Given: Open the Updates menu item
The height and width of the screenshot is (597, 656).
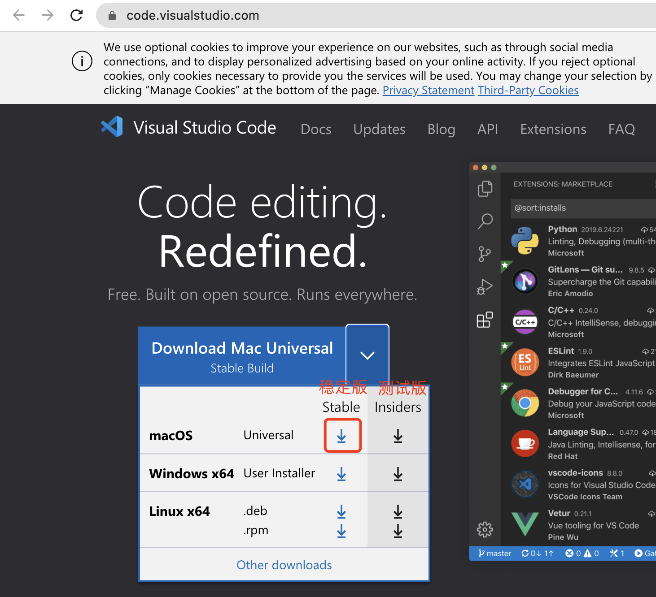Looking at the screenshot, I should coord(379,129).
